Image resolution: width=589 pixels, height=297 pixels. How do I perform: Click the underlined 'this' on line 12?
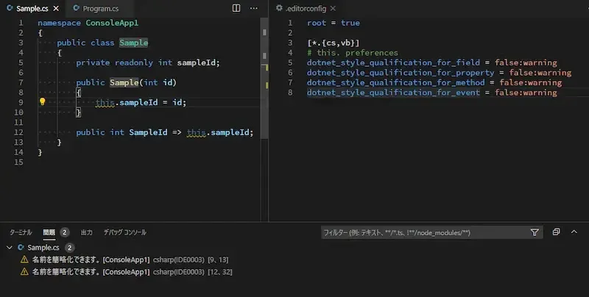click(196, 132)
